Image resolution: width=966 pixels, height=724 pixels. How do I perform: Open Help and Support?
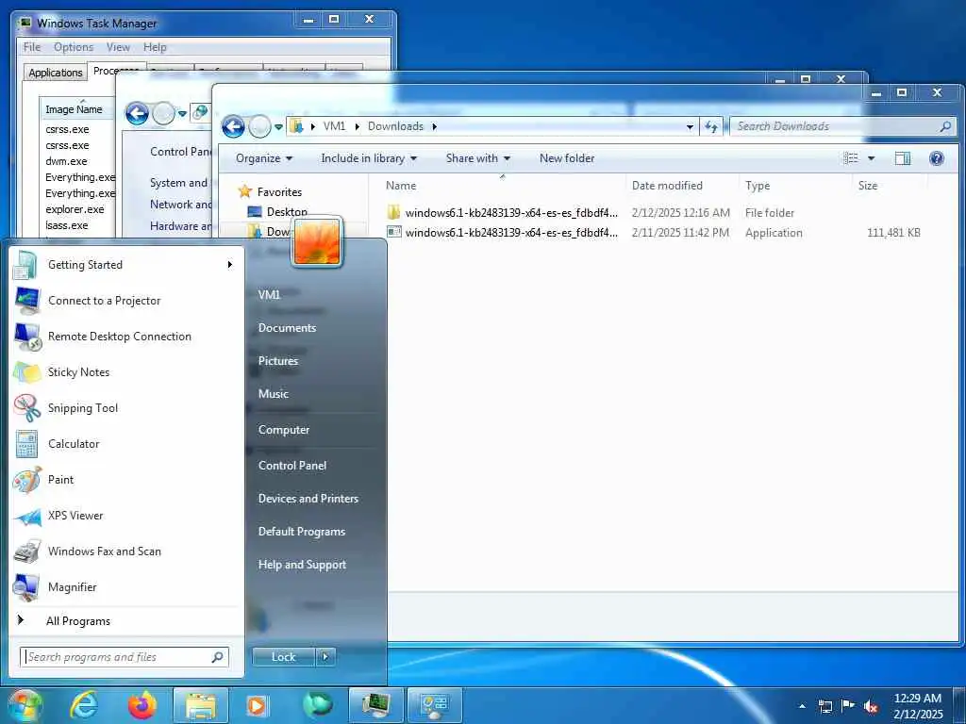302,565
